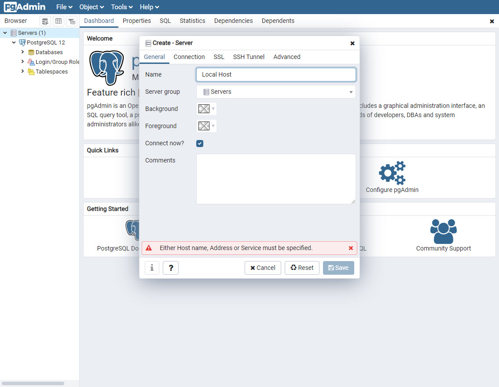
Task: Open the View Data icon
Action: pyautogui.click(x=58, y=21)
